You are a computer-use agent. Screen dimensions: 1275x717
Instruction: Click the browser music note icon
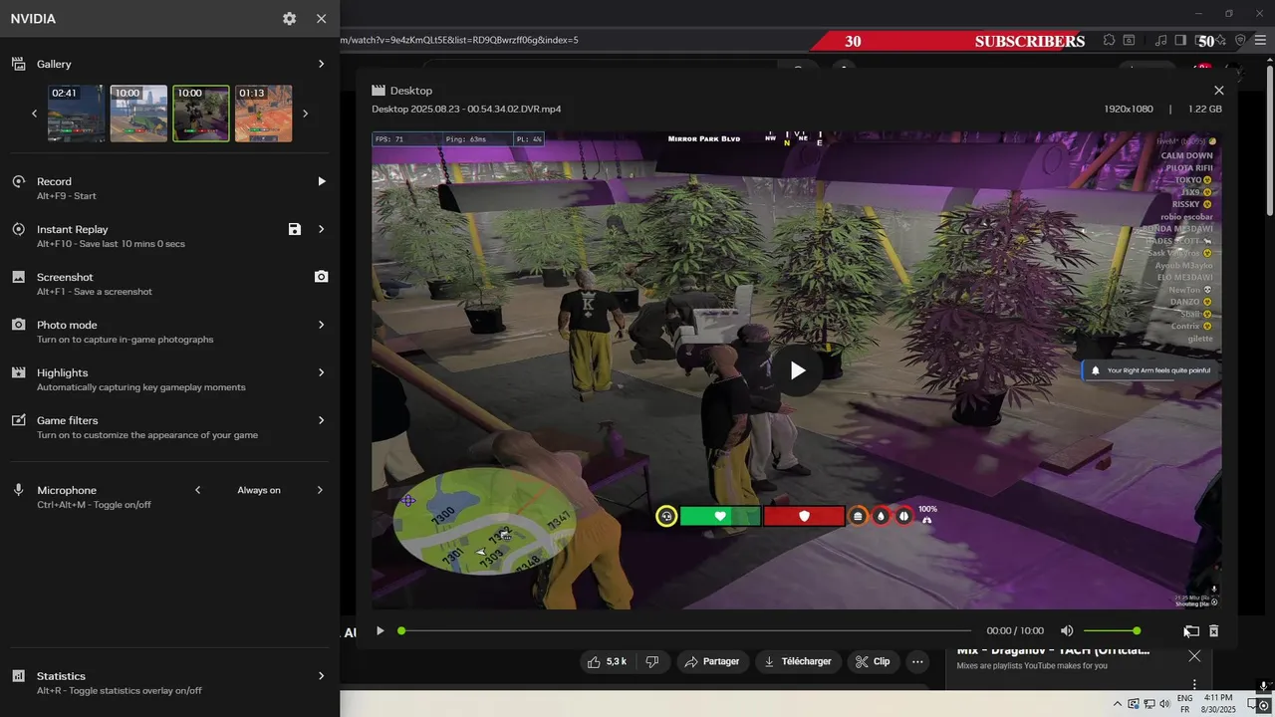(1160, 40)
